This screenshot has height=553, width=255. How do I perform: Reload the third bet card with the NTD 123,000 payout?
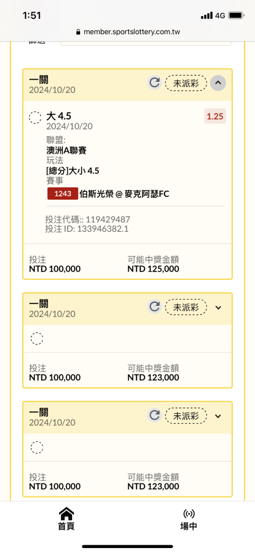pyautogui.click(x=154, y=415)
